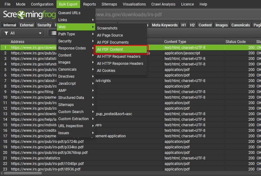Open the Sitemaps menu in menu bar
The width and height of the screenshot is (261, 176).
coord(109,4)
